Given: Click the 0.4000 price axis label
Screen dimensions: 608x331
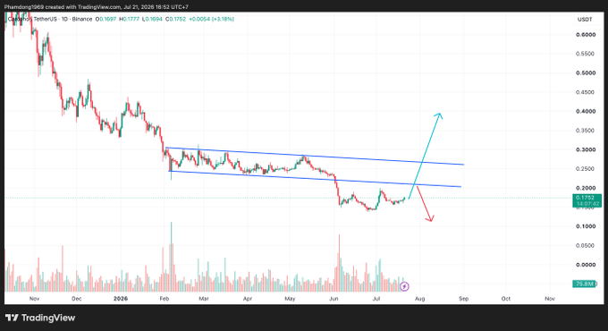Looking at the screenshot, I should (x=585, y=111).
